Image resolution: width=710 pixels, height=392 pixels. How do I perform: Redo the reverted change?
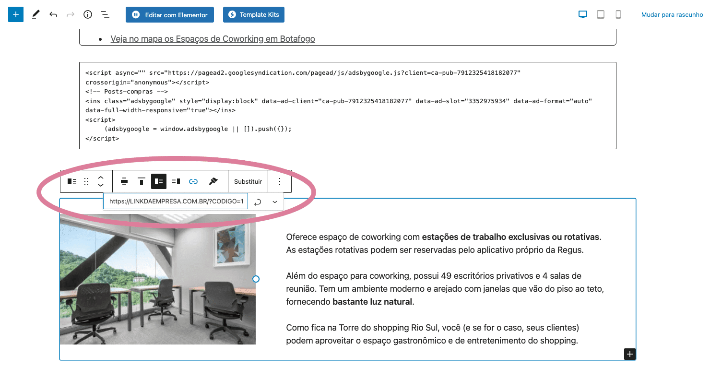pyautogui.click(x=71, y=14)
